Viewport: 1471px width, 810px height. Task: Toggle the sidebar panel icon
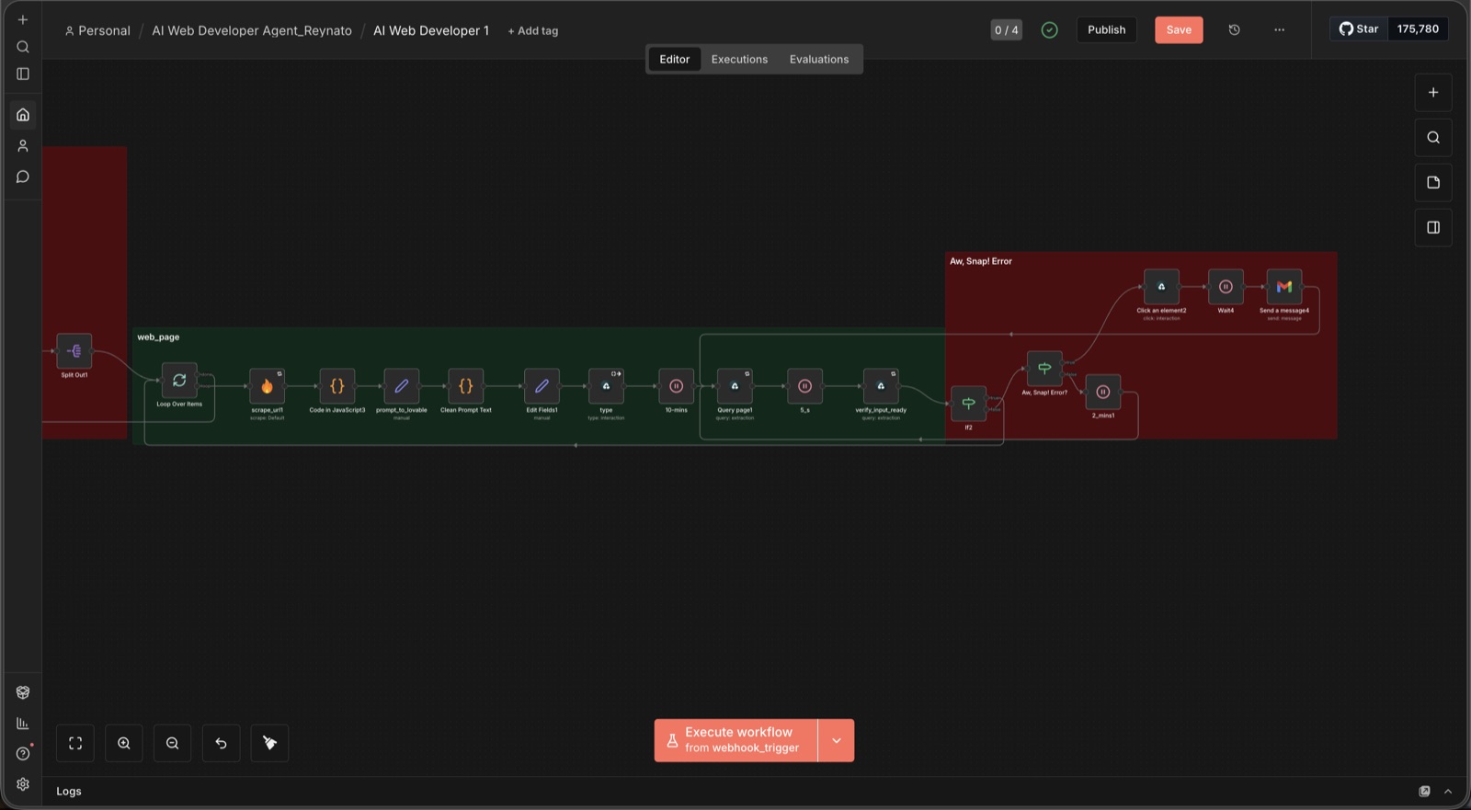point(23,74)
